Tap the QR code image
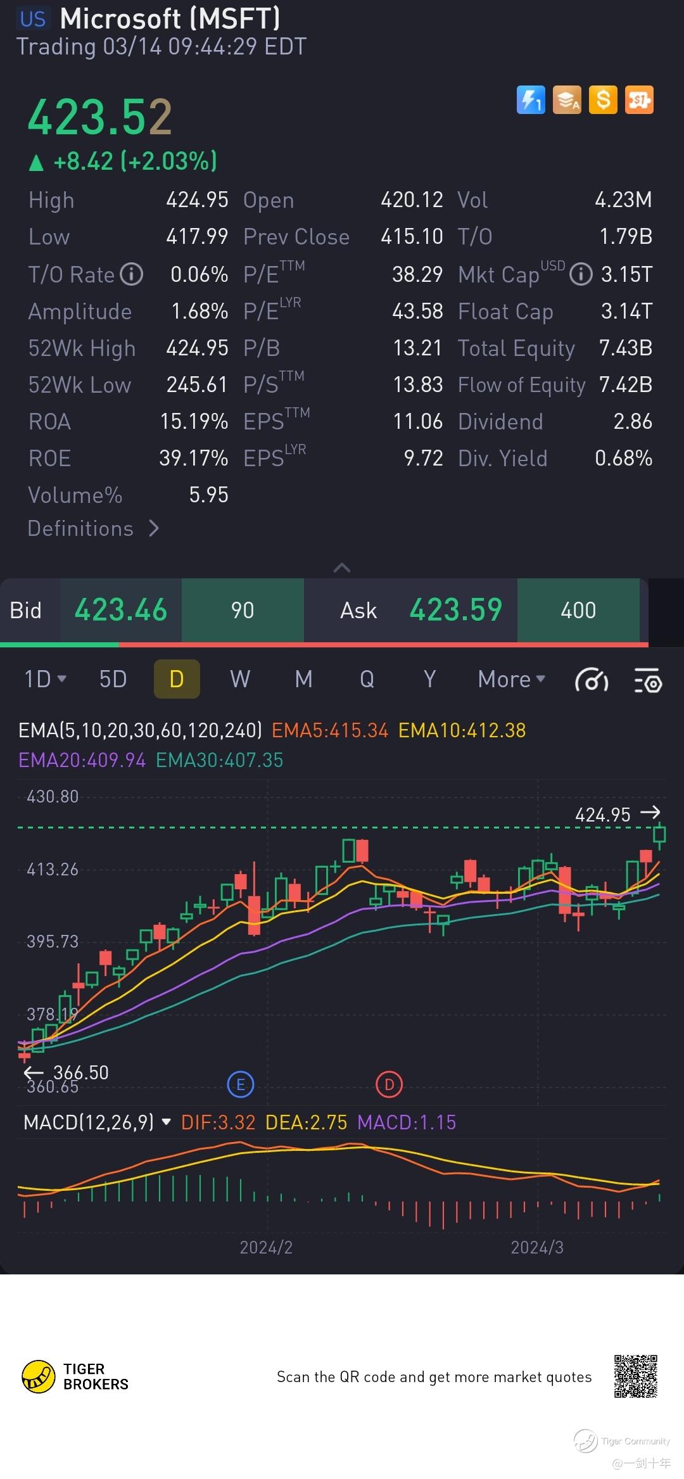 pyautogui.click(x=635, y=1376)
